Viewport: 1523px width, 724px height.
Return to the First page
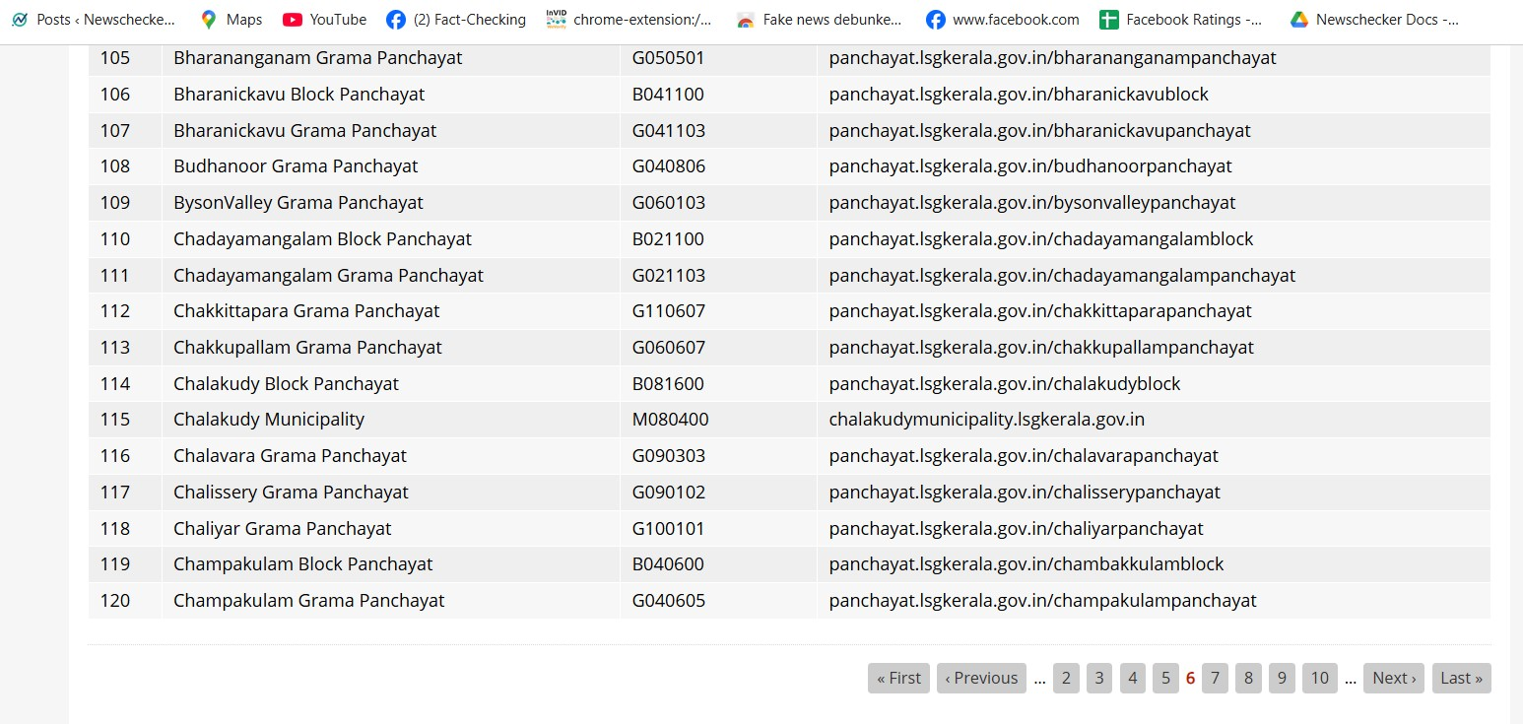coord(898,678)
